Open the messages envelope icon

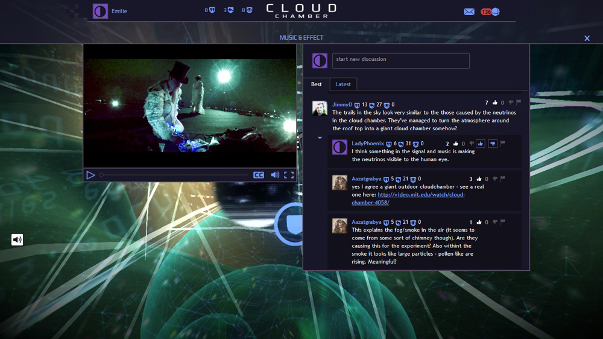click(469, 11)
